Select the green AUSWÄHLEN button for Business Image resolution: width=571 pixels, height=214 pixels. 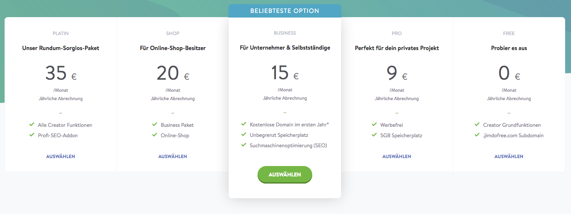pyautogui.click(x=285, y=174)
